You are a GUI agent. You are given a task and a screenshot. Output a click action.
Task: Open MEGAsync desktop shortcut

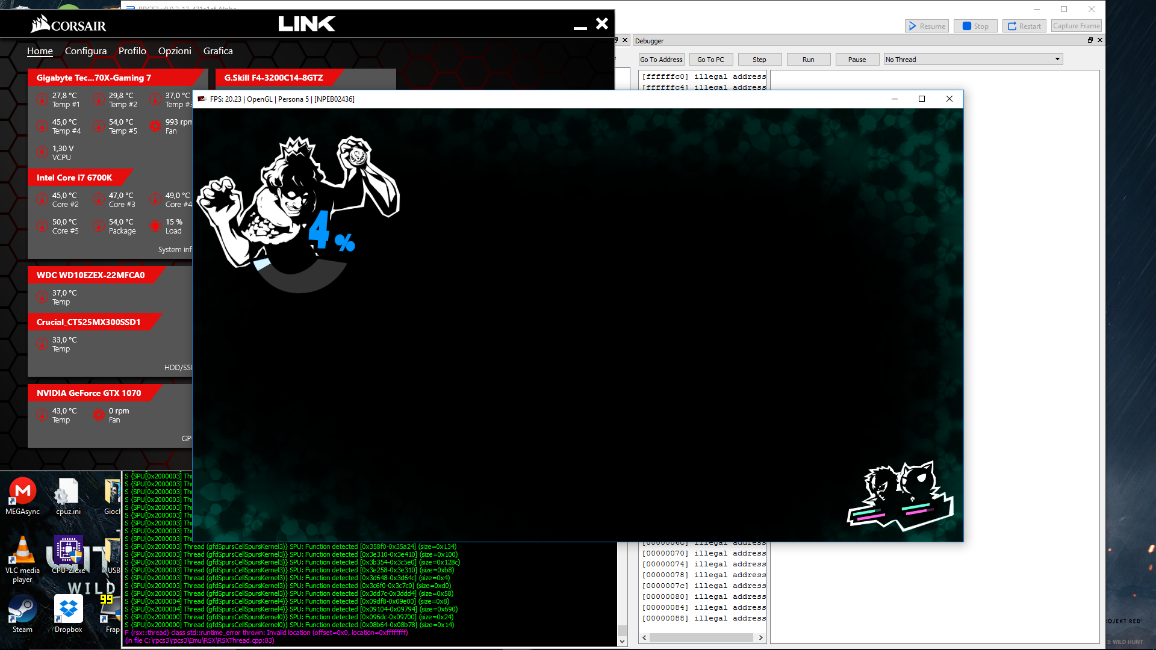point(22,492)
